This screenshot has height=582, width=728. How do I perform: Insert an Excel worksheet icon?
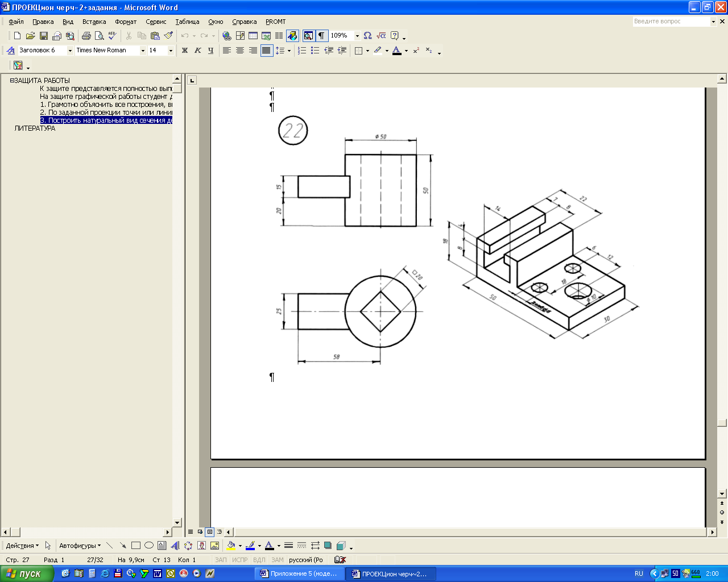266,36
